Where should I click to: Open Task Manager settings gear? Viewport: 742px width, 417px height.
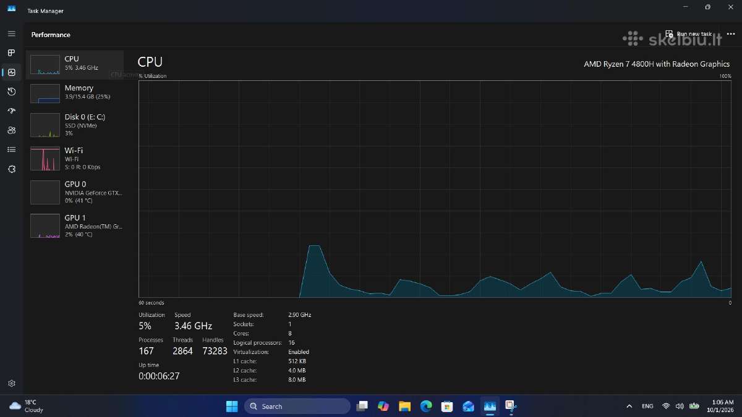pyautogui.click(x=11, y=384)
